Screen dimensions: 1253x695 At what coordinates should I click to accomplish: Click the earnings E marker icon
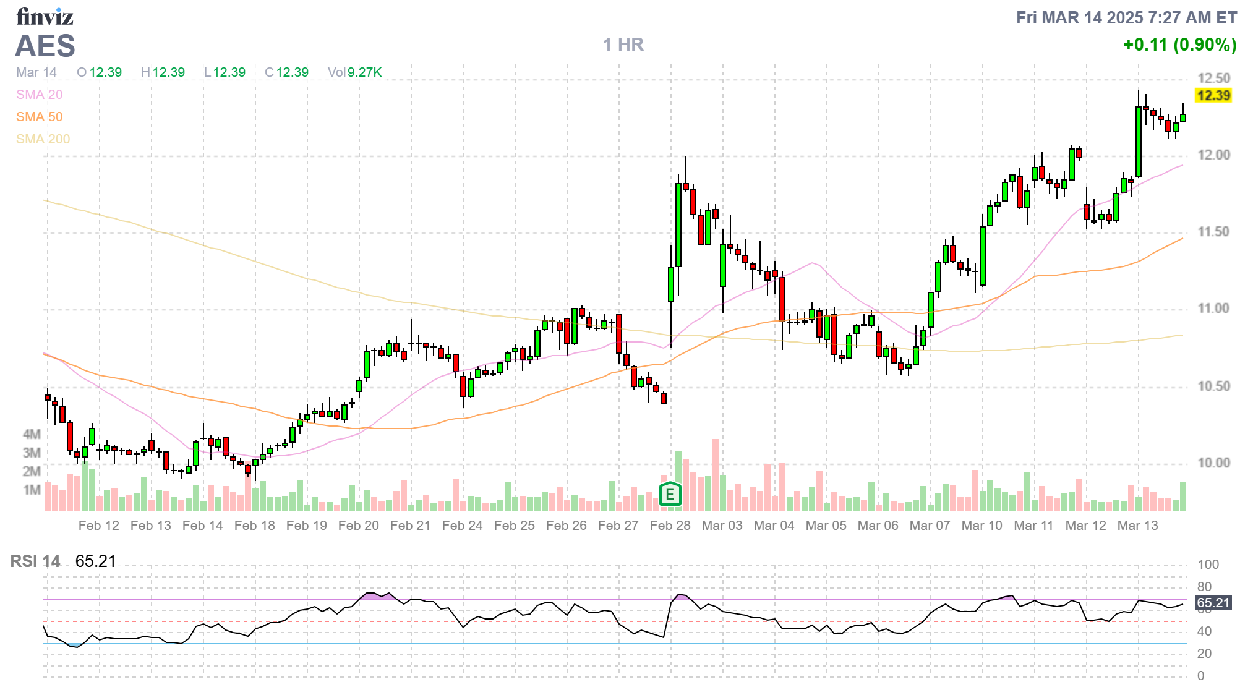pyautogui.click(x=670, y=494)
